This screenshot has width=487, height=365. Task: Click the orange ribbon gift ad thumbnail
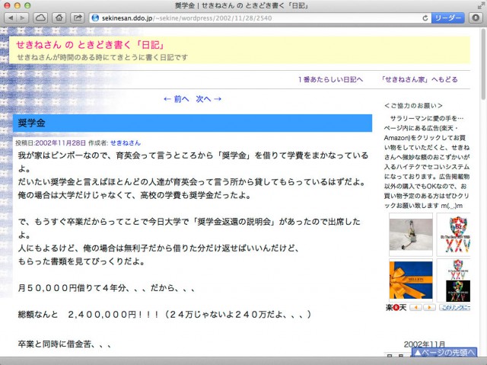coord(410,280)
